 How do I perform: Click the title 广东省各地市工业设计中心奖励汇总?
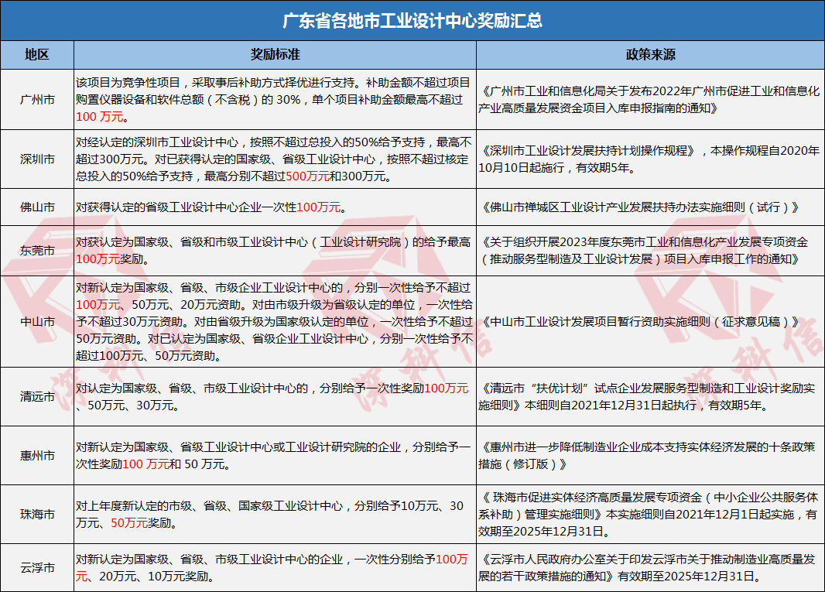pyautogui.click(x=412, y=21)
